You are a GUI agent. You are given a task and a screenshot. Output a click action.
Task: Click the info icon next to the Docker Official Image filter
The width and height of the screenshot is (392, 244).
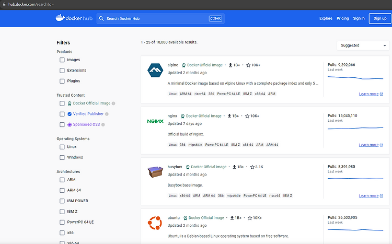coord(113,103)
